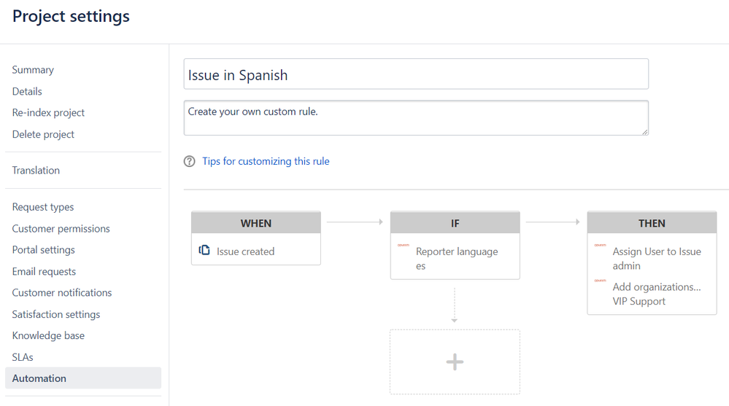Edit the rule name field
The height and width of the screenshot is (406, 729).
click(416, 74)
